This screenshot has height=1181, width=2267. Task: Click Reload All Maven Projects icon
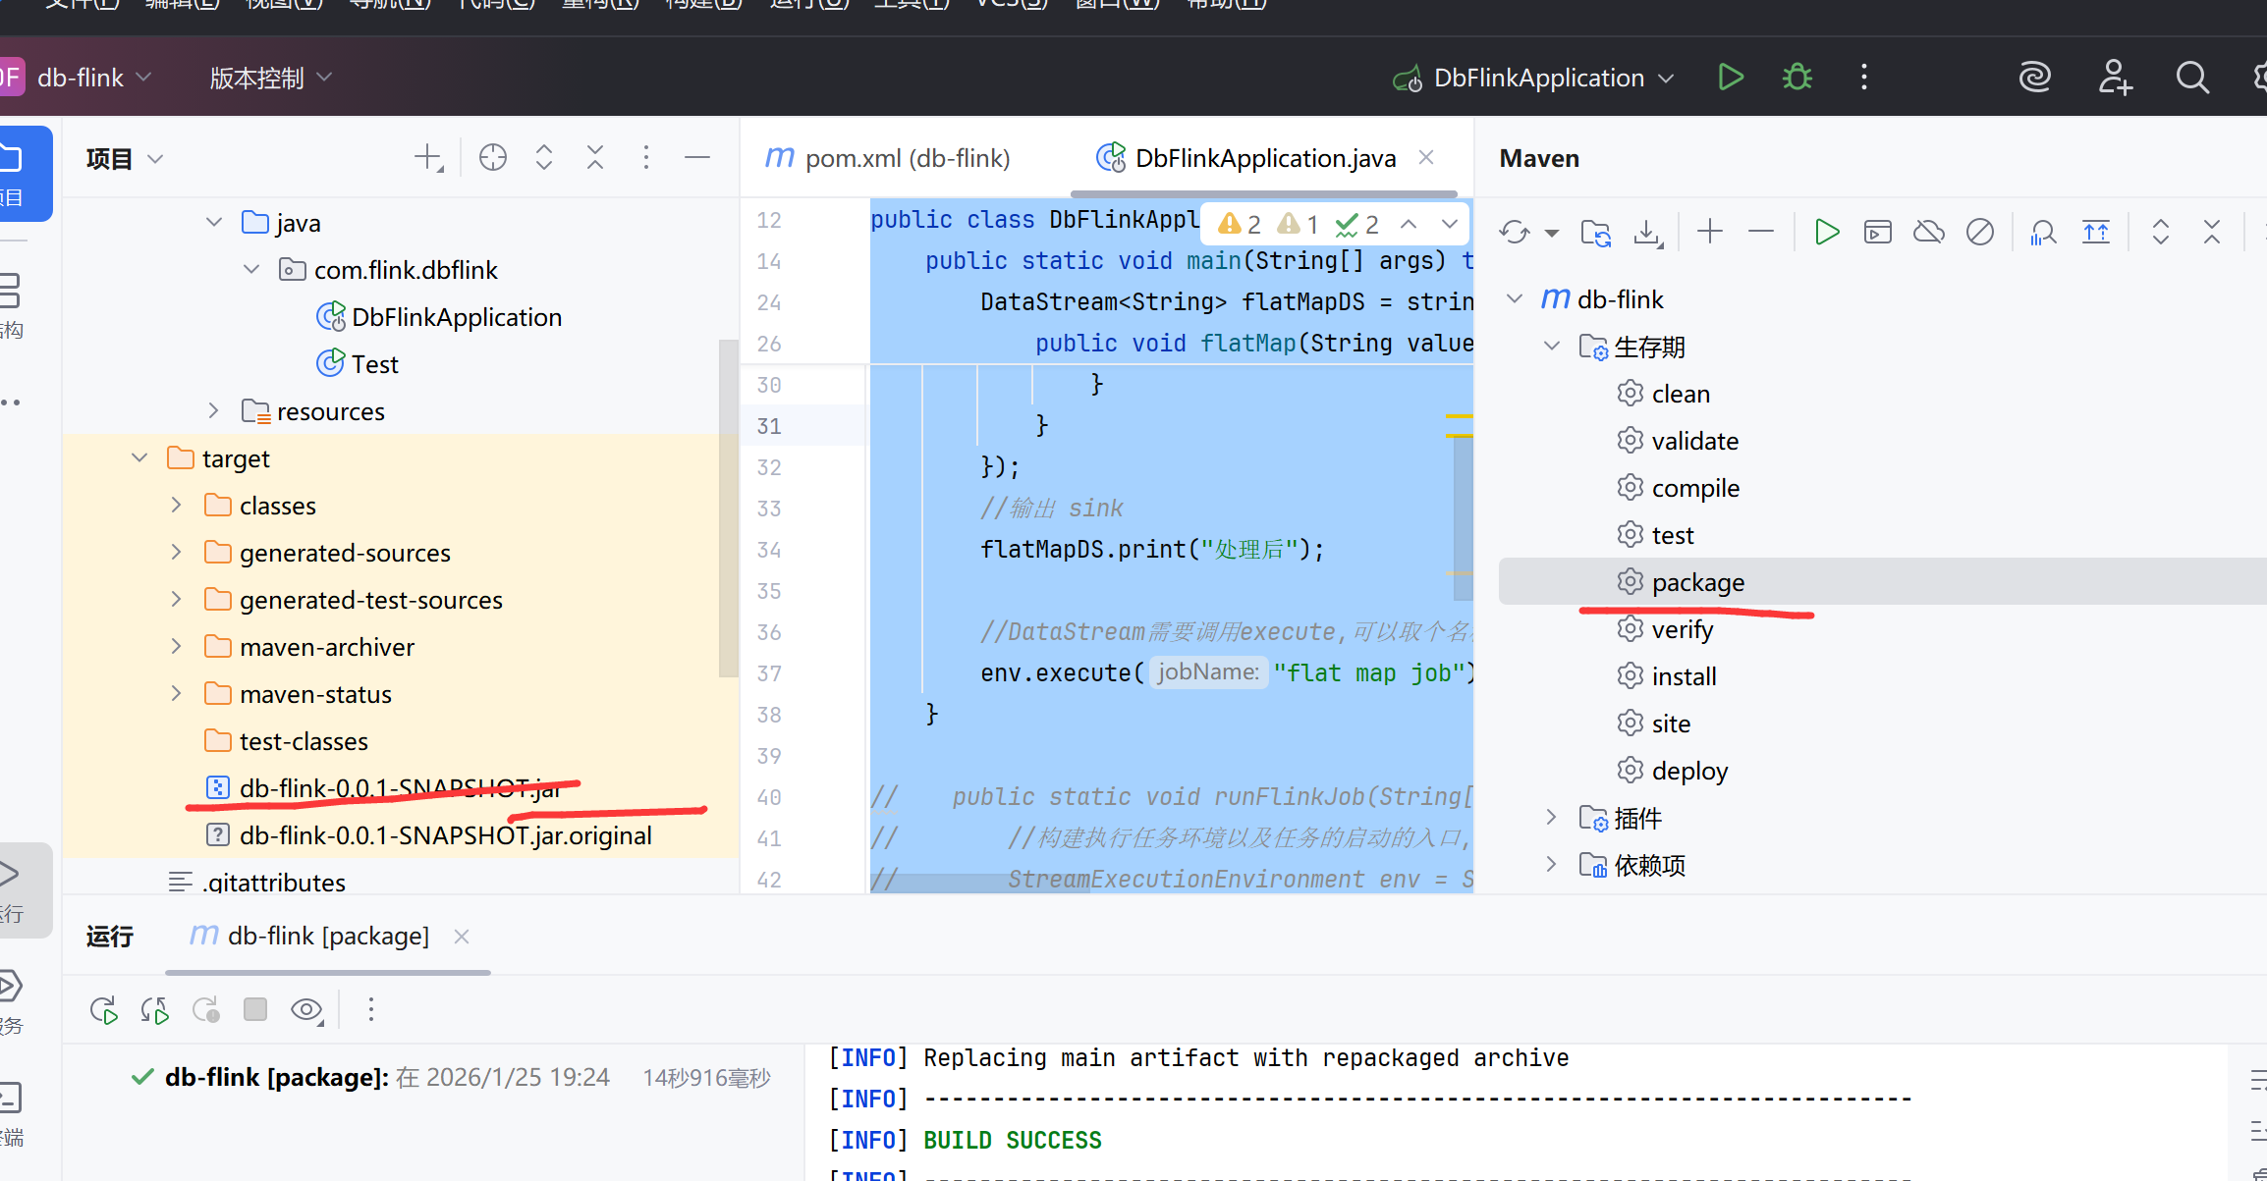tap(1514, 233)
